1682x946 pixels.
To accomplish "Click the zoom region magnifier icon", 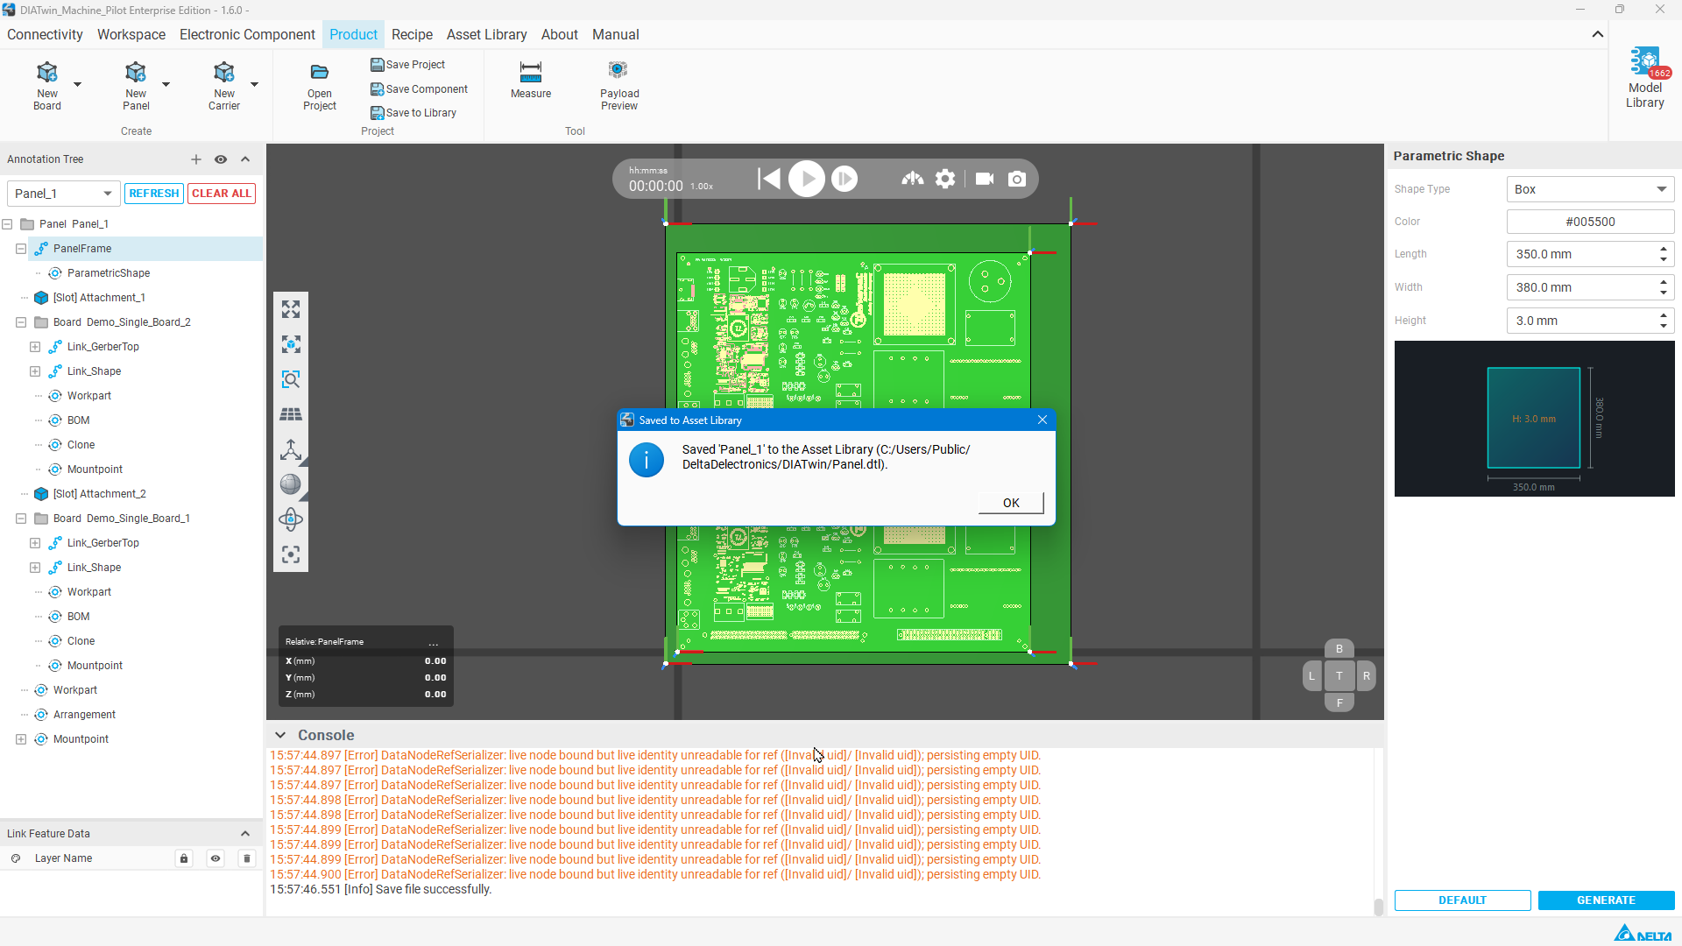I will click(x=291, y=379).
